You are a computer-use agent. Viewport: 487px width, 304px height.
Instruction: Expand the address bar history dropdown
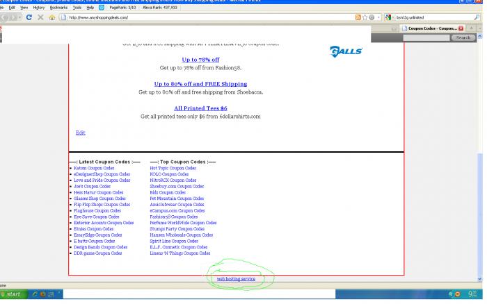pos(378,17)
